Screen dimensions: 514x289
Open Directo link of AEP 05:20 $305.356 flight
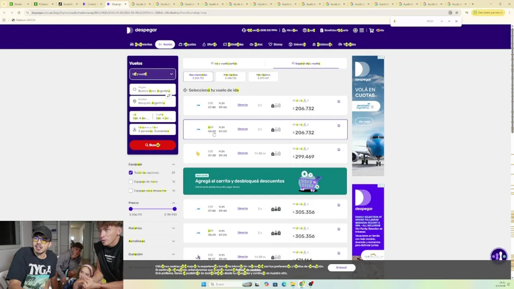[x=243, y=232]
